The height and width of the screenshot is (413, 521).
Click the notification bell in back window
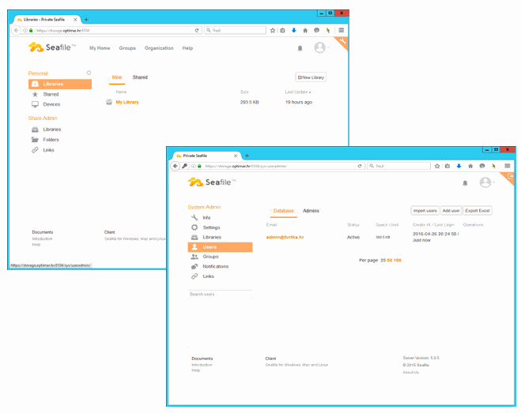coord(300,48)
